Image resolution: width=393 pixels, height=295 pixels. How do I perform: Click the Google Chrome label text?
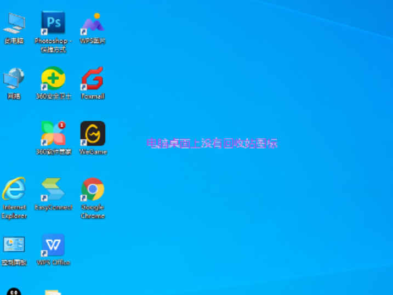tap(93, 212)
